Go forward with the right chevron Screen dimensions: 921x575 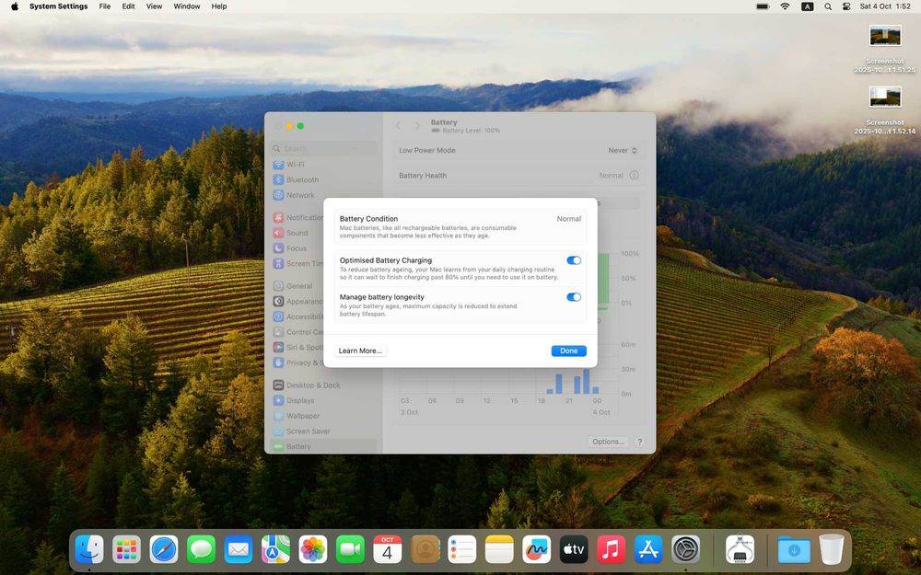click(417, 126)
